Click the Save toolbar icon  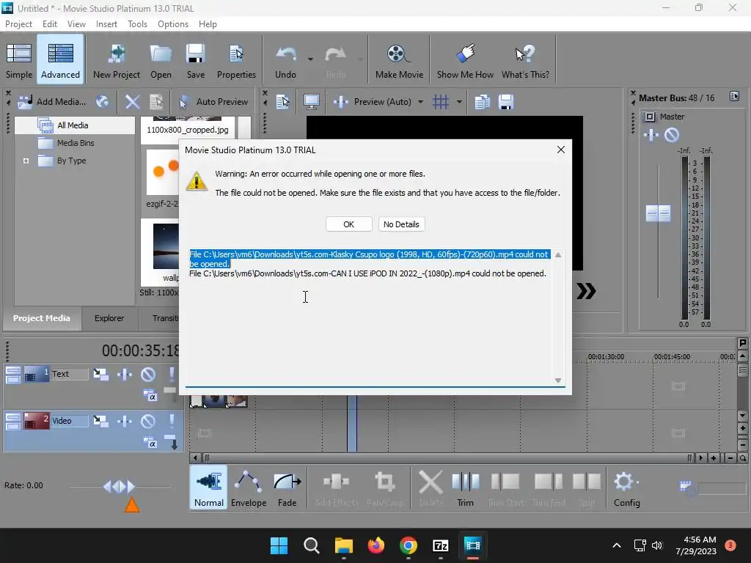(195, 59)
